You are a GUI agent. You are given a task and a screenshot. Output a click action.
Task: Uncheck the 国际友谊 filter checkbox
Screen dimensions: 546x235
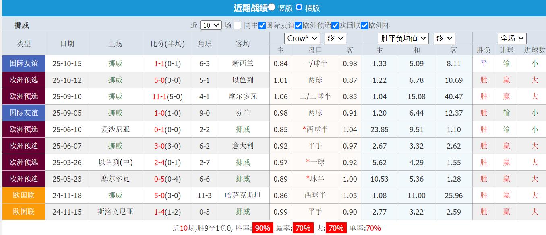tap(262, 25)
